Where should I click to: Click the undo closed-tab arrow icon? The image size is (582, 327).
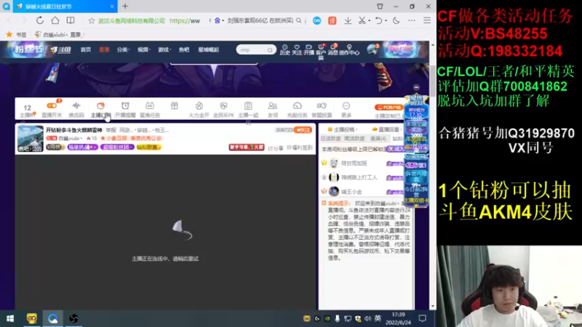coord(378,21)
